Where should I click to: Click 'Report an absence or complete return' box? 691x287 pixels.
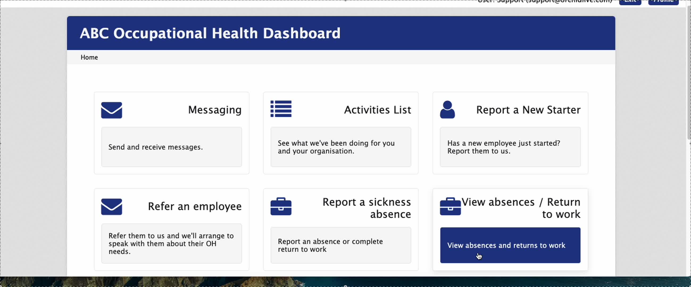340,245
